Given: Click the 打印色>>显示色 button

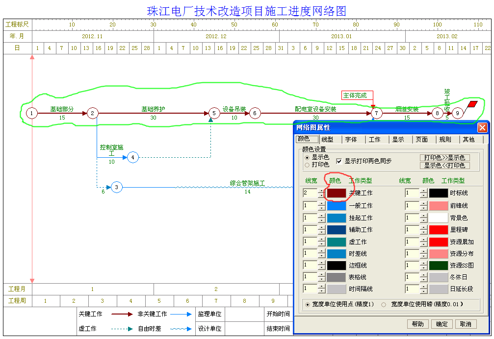Looking at the screenshot, I should coord(444,158).
